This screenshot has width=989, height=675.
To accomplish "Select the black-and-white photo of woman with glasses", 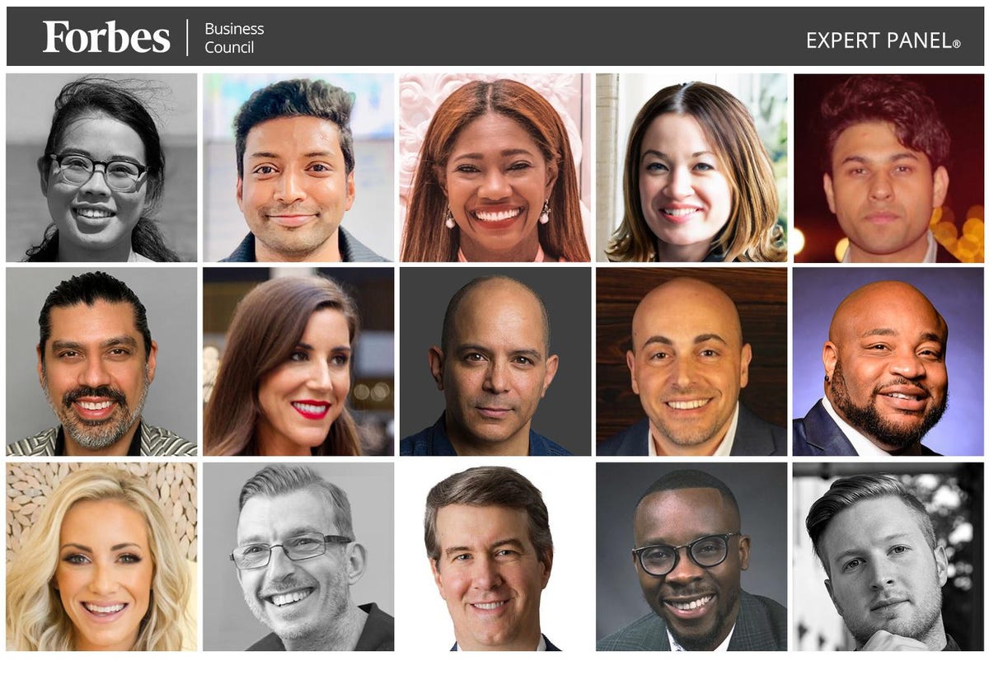I will [101, 168].
